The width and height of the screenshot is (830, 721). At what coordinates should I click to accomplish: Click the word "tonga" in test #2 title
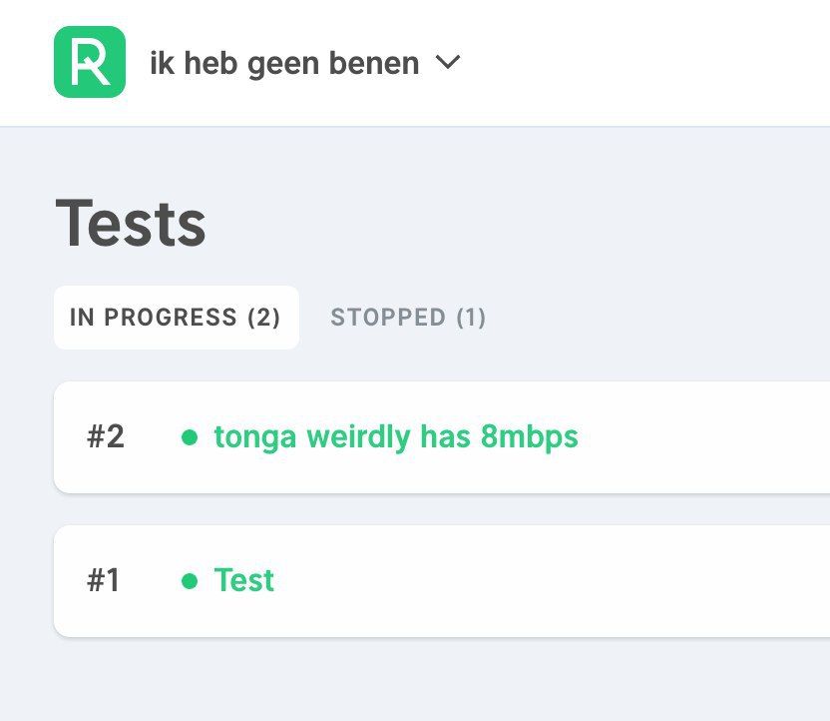coord(255,437)
